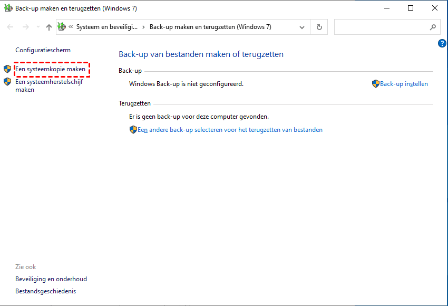Click the shield icon before 'Een andere back-up selecteren'
Image resolution: width=448 pixels, height=306 pixels.
click(x=133, y=130)
